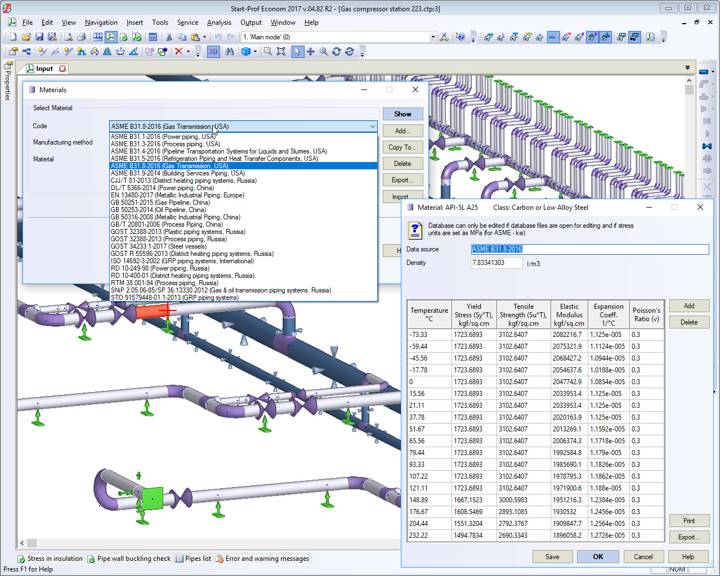Choose ASME B31.3-2016 Process piping from list

243,144
